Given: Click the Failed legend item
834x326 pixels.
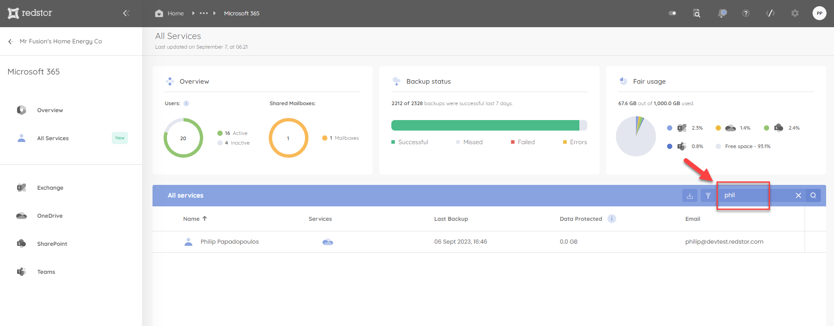Looking at the screenshot, I should click(x=523, y=142).
